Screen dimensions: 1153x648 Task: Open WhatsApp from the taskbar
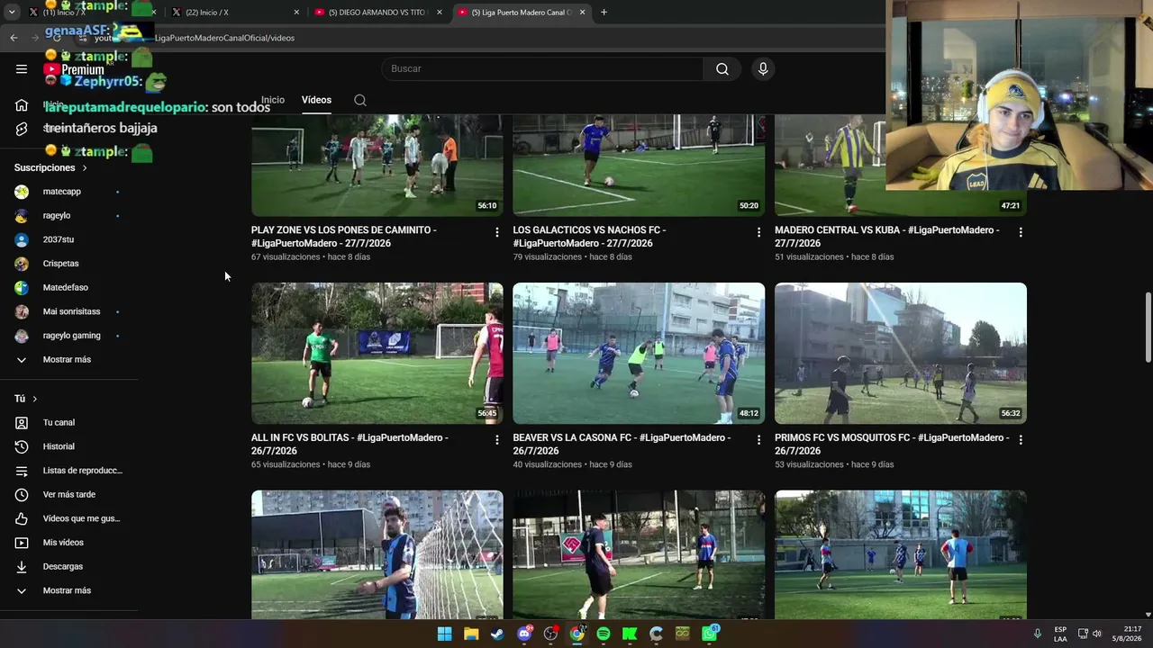(710, 634)
